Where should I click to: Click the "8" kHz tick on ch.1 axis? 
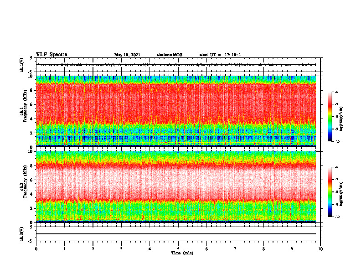point(32,90)
